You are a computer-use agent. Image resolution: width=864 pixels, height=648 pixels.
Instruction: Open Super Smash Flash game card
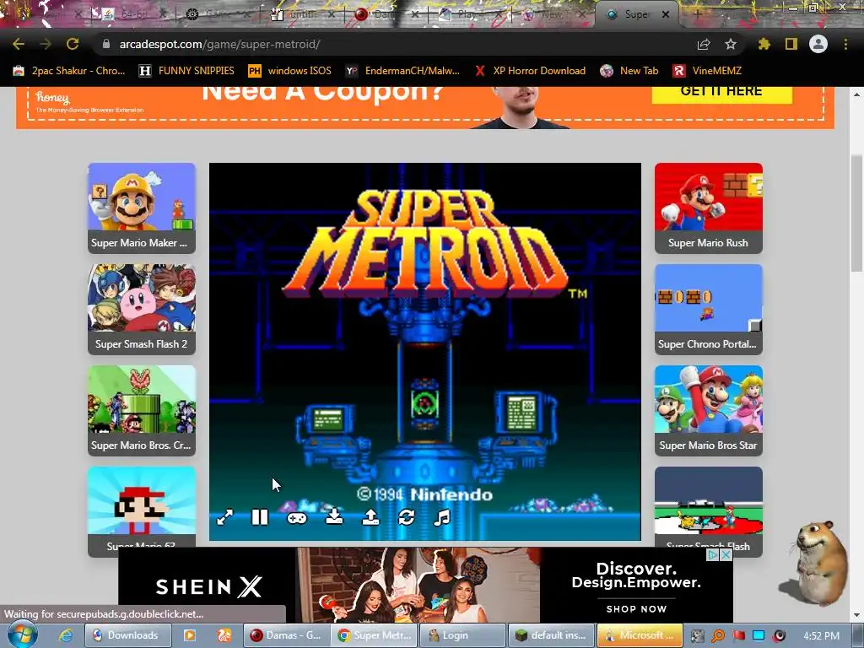pyautogui.click(x=709, y=512)
